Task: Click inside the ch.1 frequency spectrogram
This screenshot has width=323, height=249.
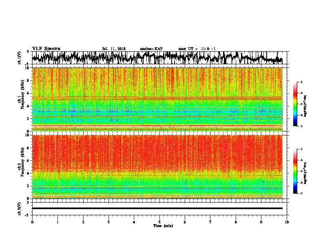Action: pyautogui.click(x=157, y=99)
